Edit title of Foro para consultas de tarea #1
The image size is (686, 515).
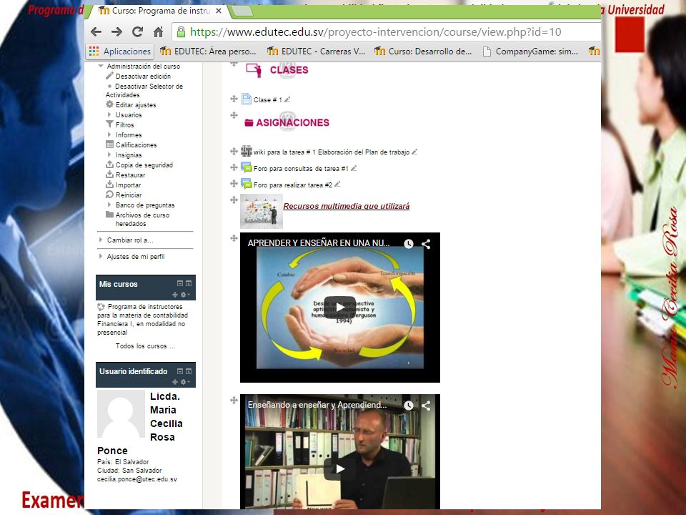pos(354,168)
